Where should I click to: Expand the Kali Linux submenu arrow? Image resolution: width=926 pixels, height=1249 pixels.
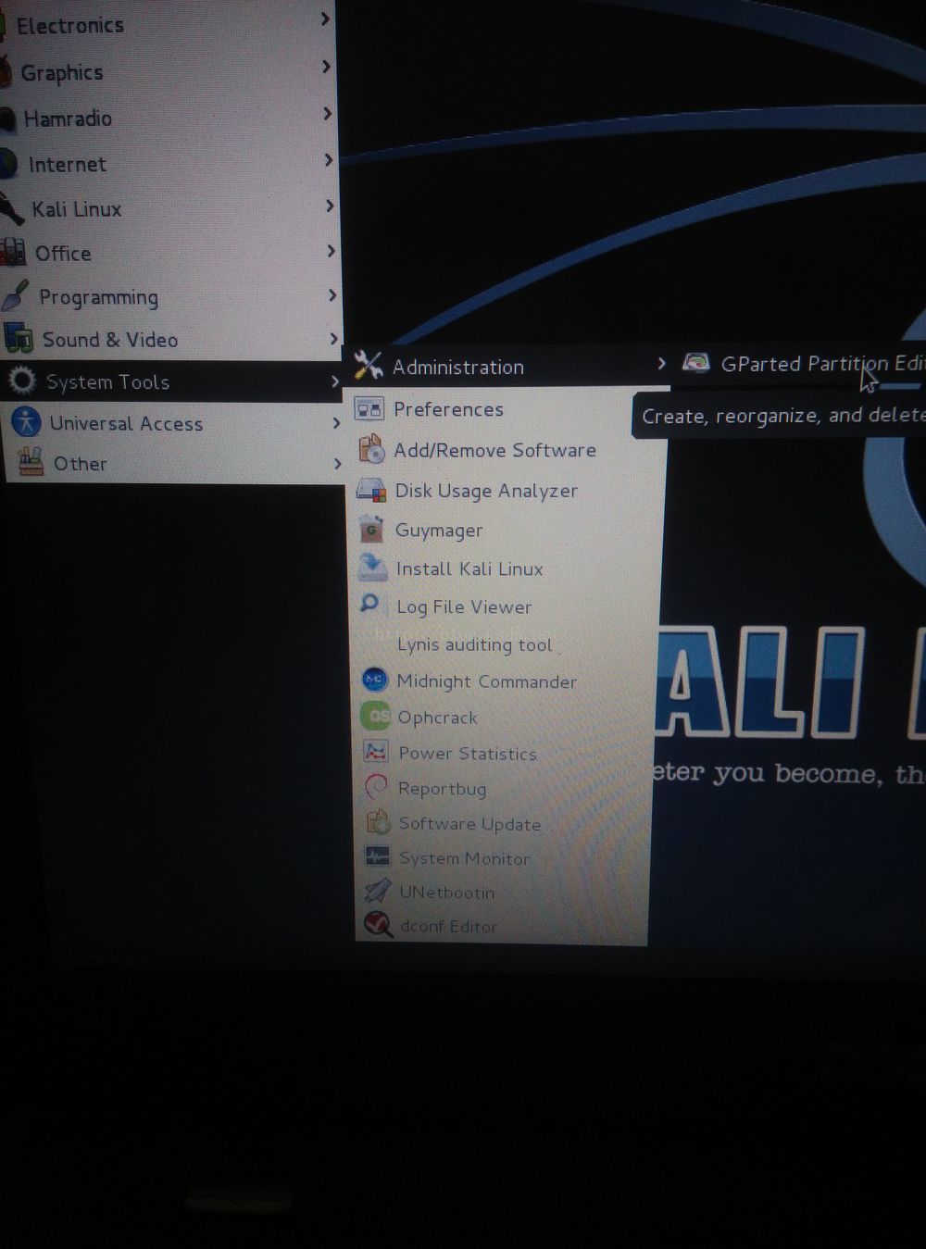click(x=330, y=206)
